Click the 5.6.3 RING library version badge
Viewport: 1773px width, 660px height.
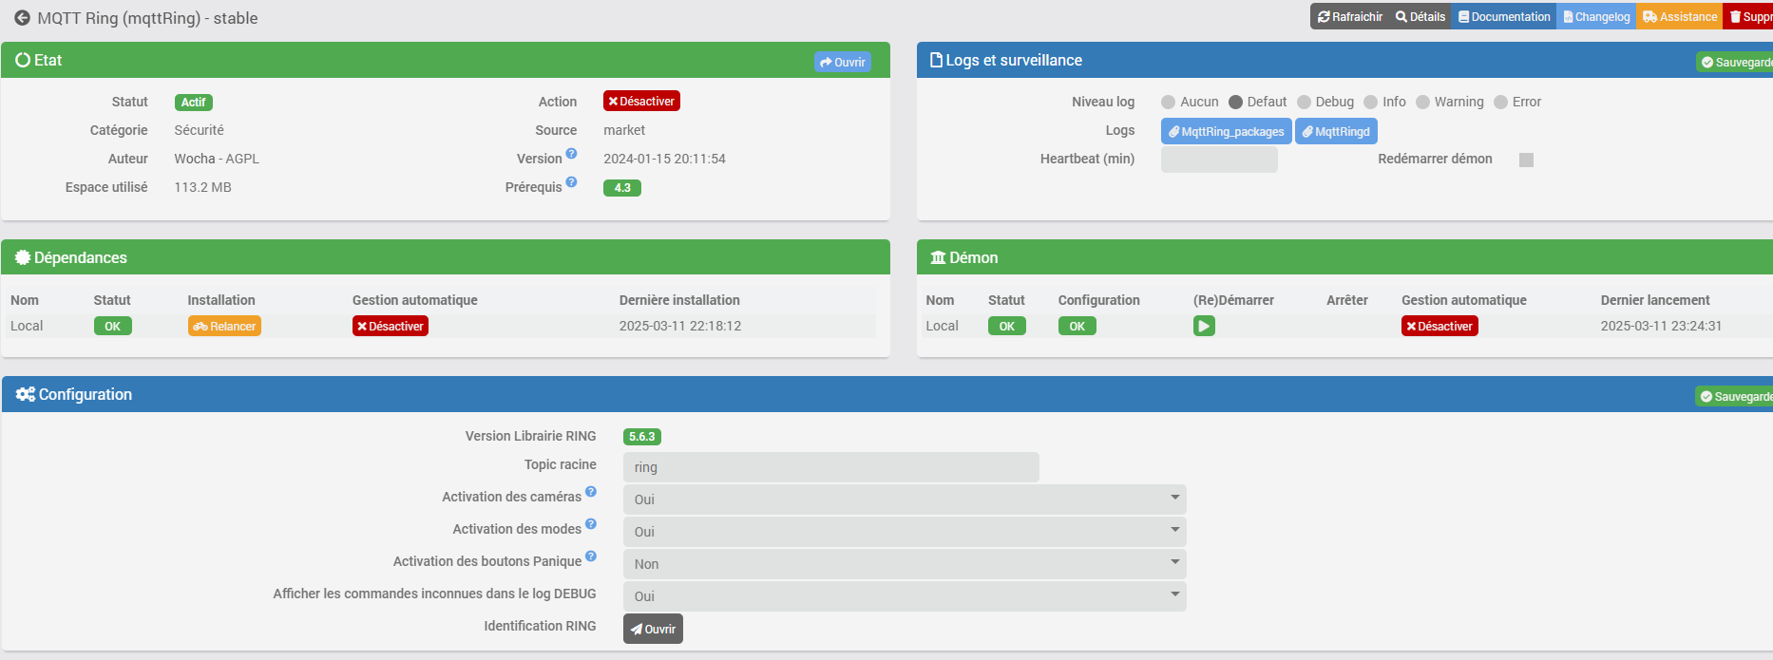point(642,437)
